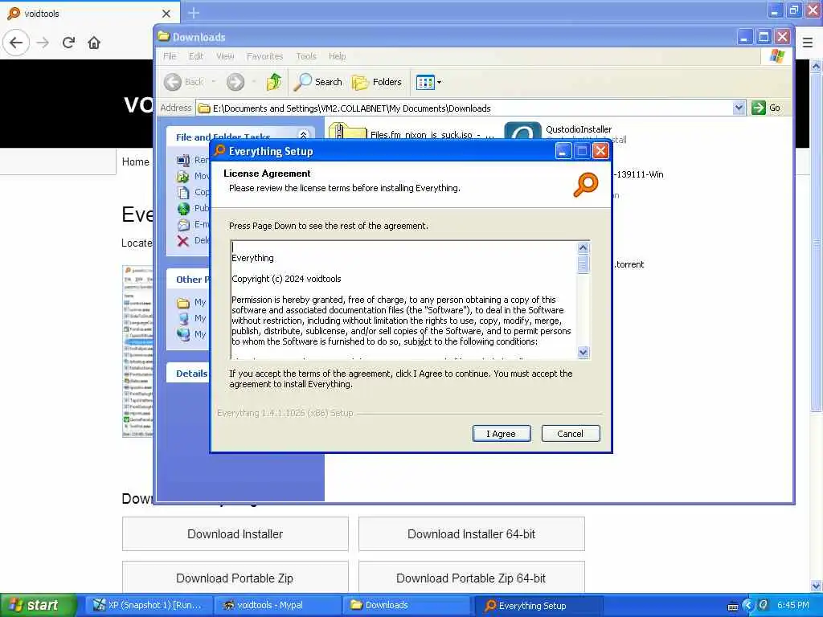The image size is (823, 617).
Task: Click the Q icon in system tray
Action: click(x=764, y=605)
